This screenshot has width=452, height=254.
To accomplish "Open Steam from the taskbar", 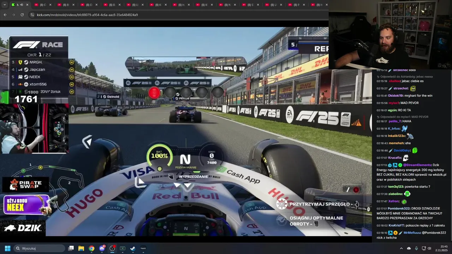I will [x=133, y=248].
